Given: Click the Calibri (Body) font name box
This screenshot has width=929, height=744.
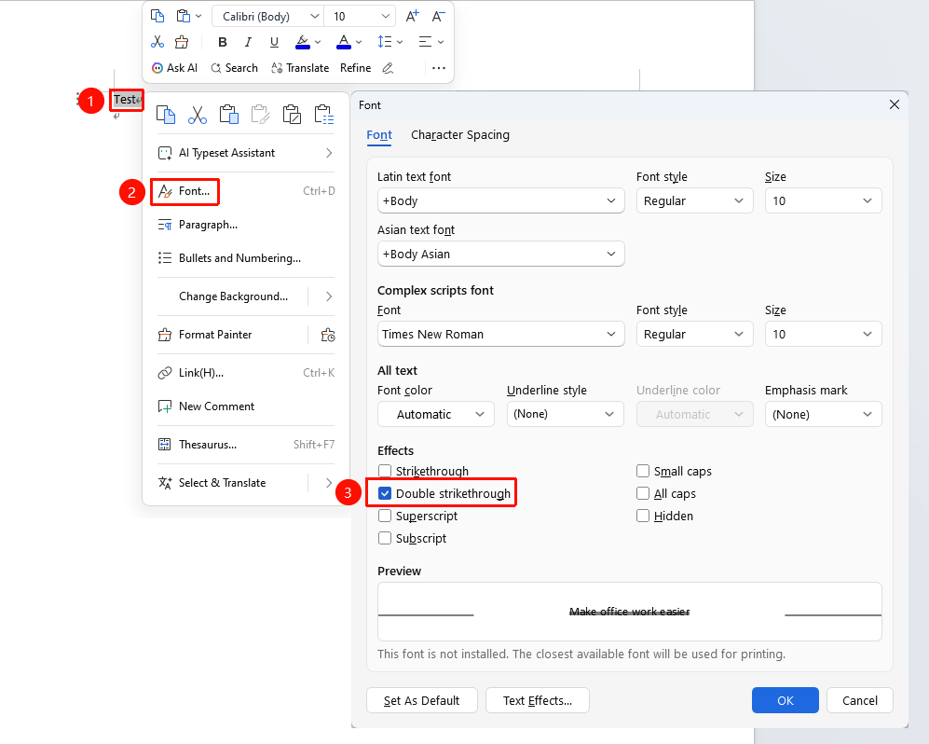Looking at the screenshot, I should coord(266,16).
